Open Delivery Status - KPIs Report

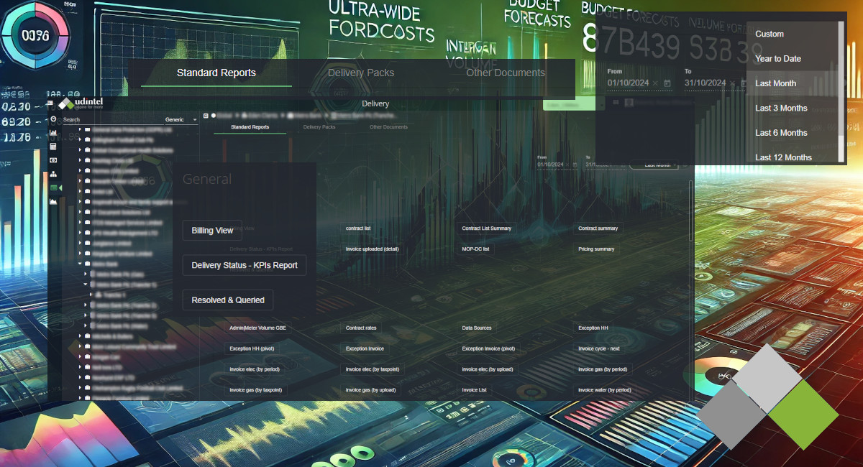245,265
